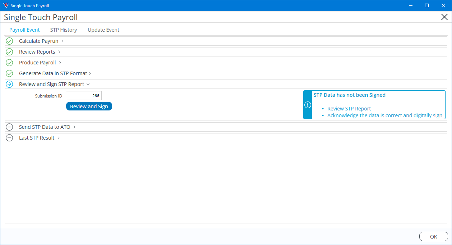Click the check icon beside Generate Data in STP Format
The image size is (452, 245).
click(9, 73)
